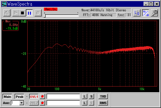Start playback with the play button
The image size is (161, 108).
click(15, 13)
